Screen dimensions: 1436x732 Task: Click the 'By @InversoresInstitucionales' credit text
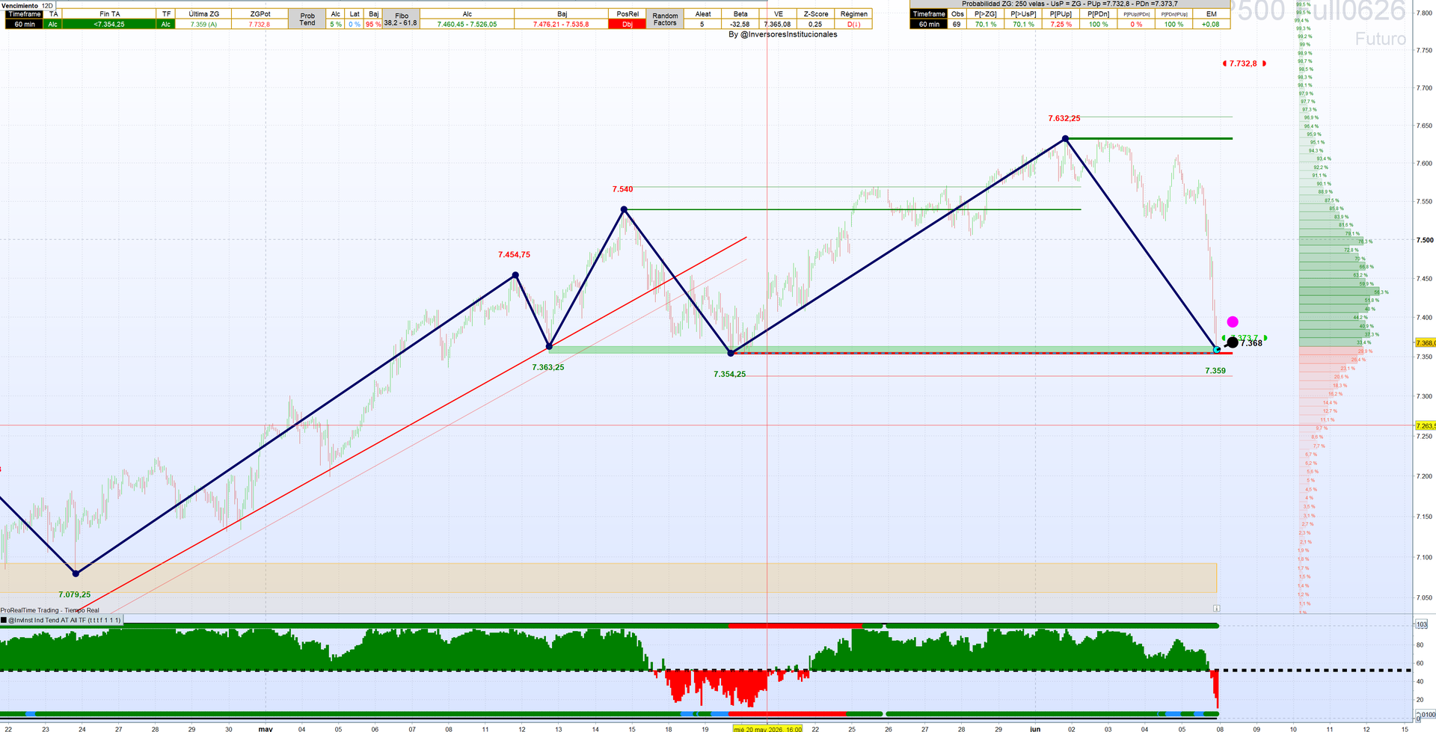click(782, 34)
